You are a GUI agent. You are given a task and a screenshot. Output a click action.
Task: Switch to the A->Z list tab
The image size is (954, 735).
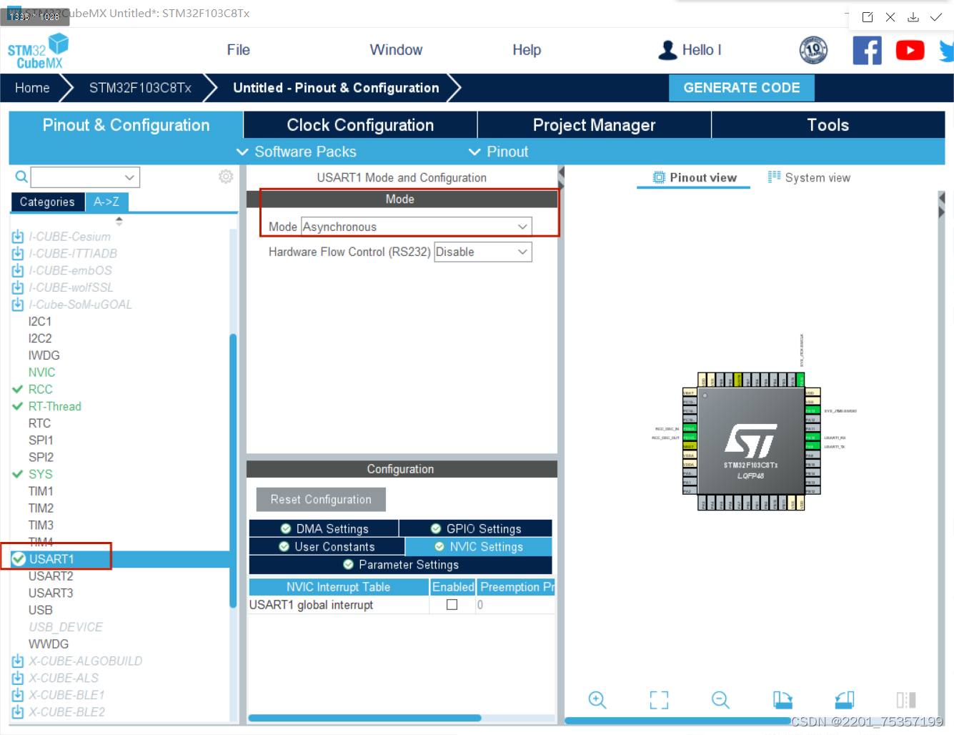pos(106,202)
